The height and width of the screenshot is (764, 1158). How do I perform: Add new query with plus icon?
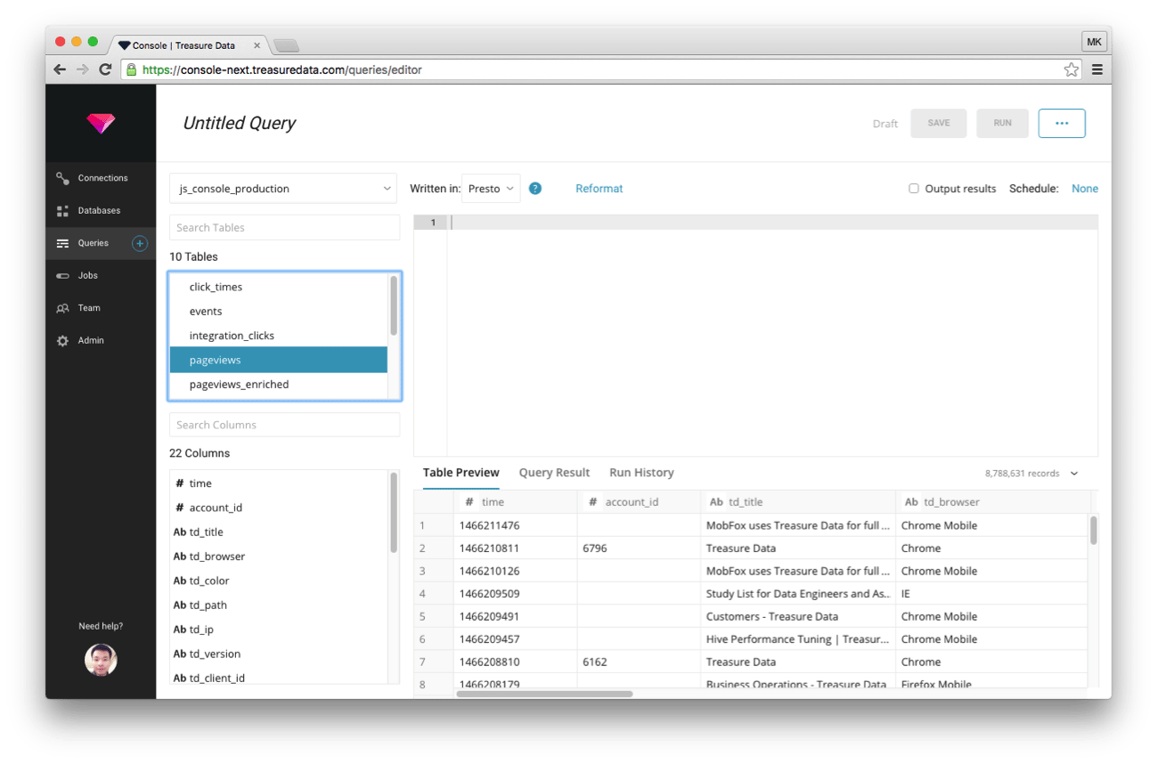(x=140, y=243)
